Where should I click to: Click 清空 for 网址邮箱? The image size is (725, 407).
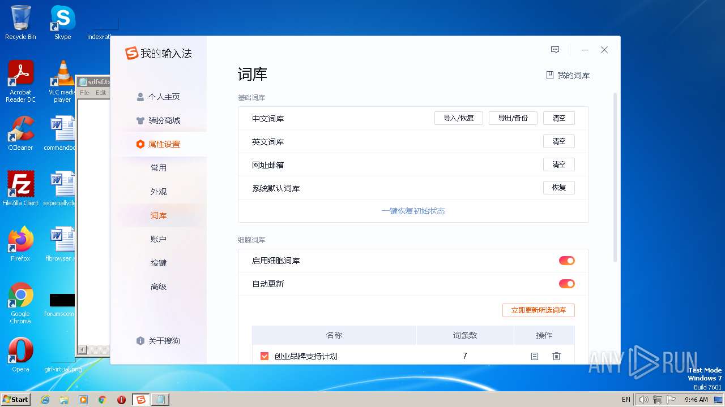tap(559, 164)
